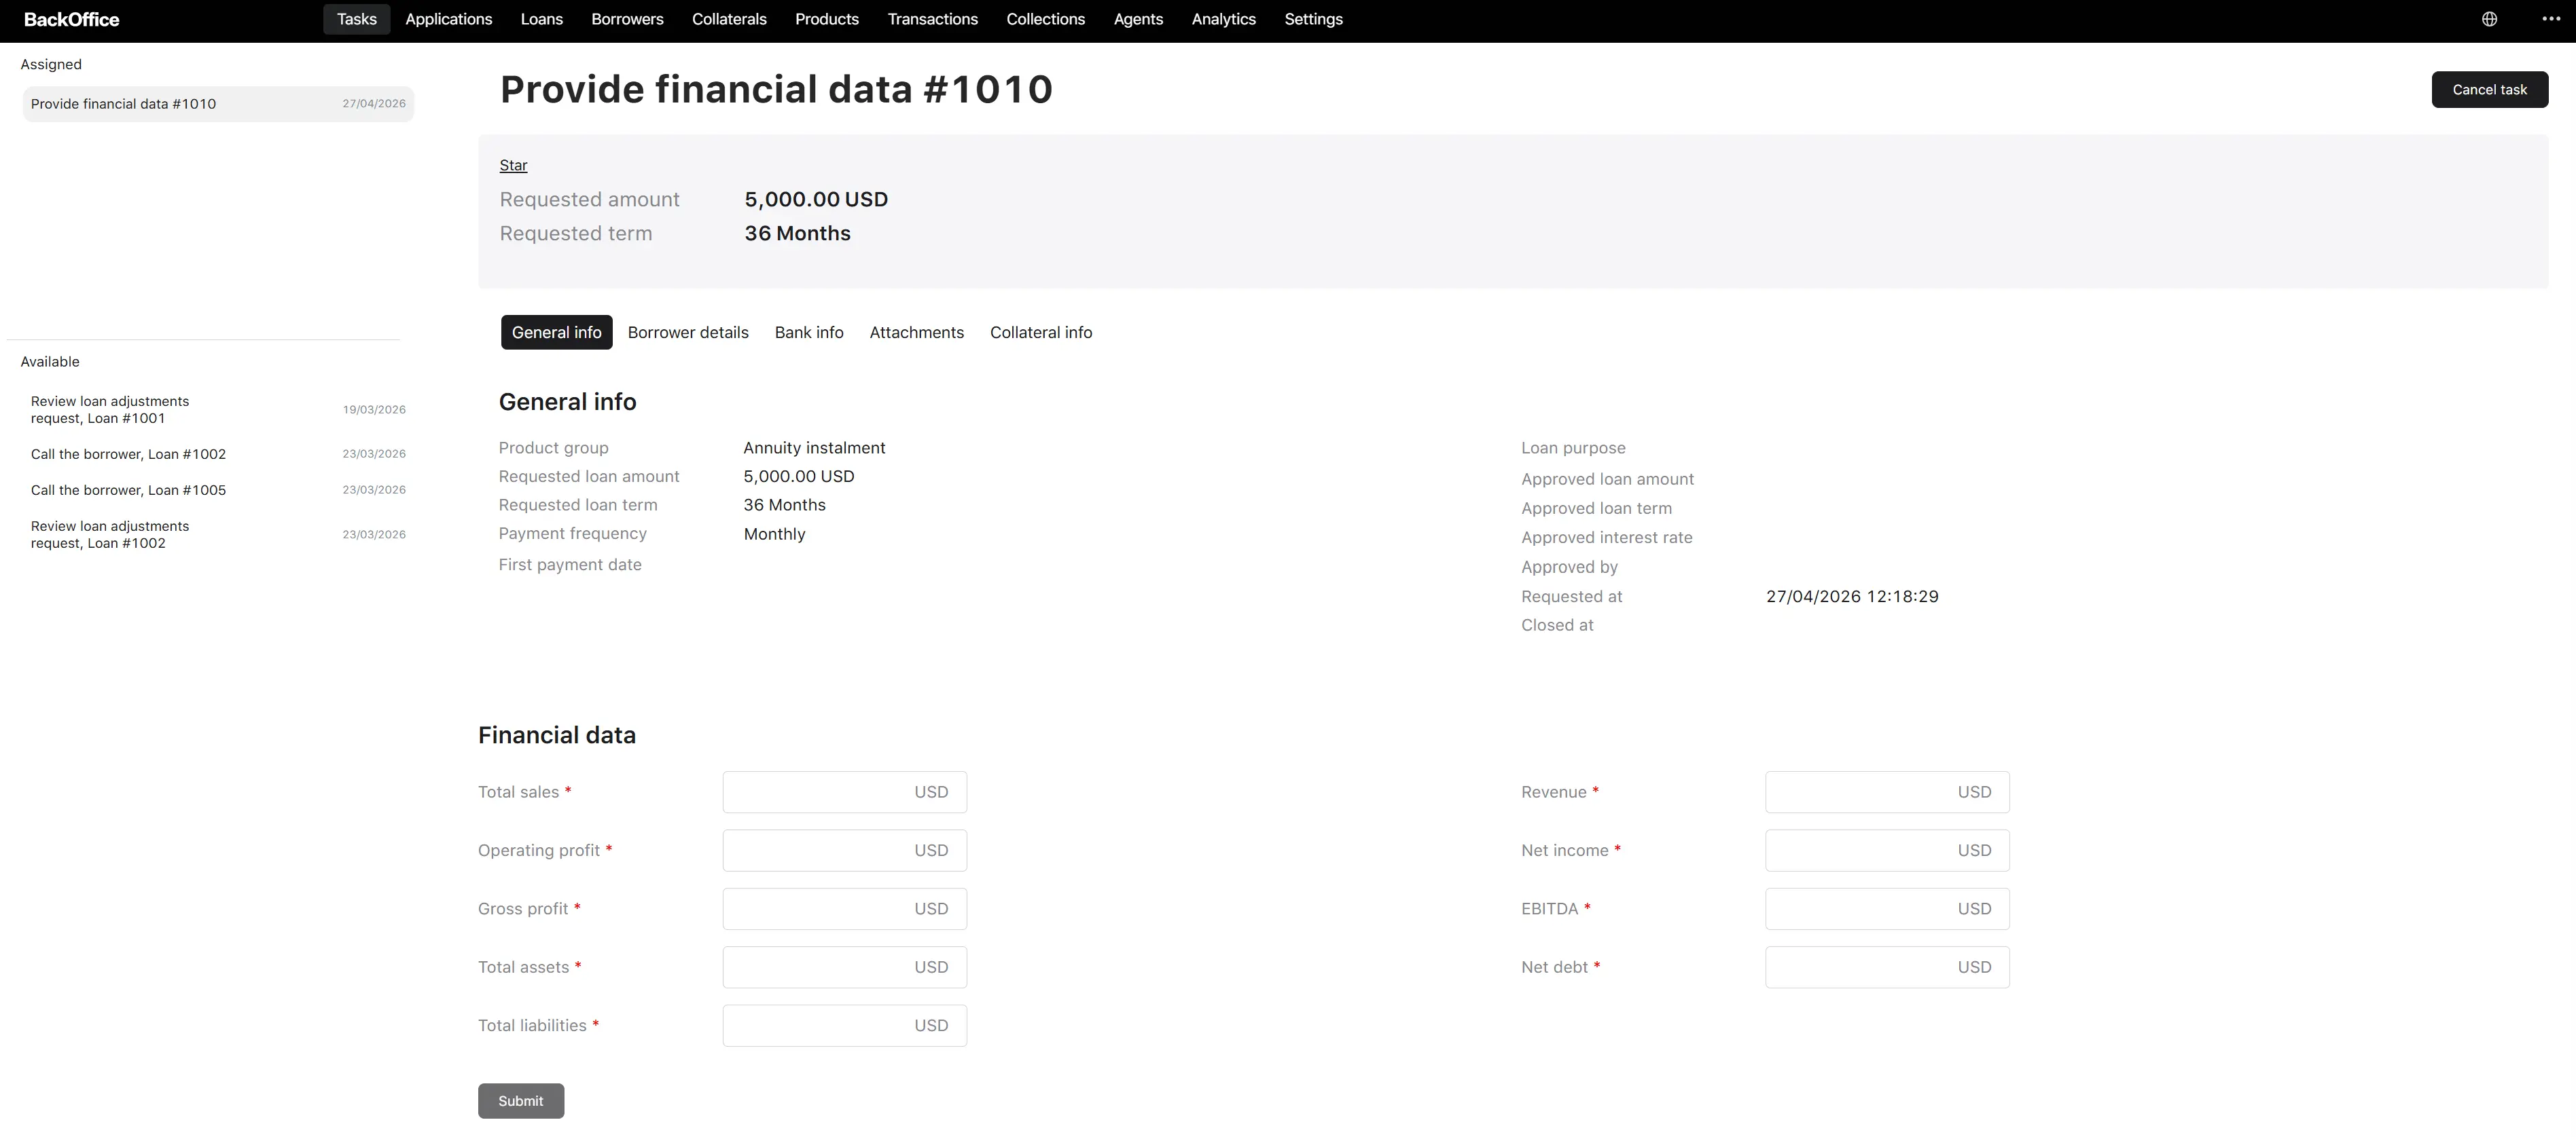Open the three-dots more menu
Screen dimensions: 2576x1137
(x=2551, y=19)
